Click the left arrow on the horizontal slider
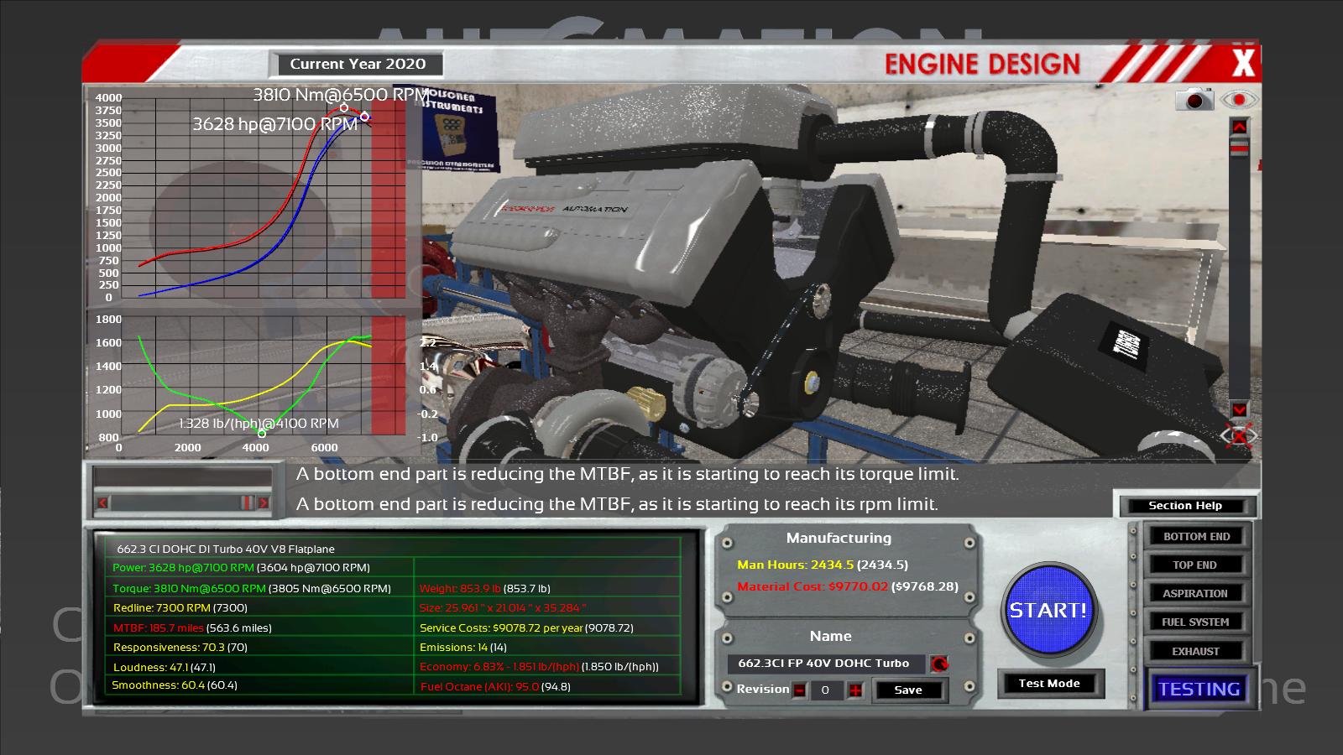The image size is (1343, 755). (x=102, y=502)
